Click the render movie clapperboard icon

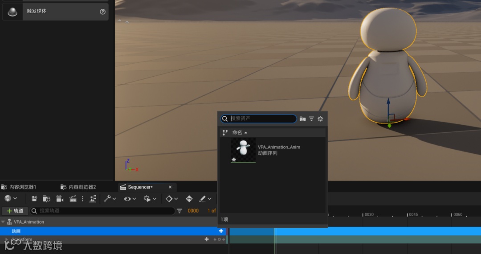[x=73, y=199]
